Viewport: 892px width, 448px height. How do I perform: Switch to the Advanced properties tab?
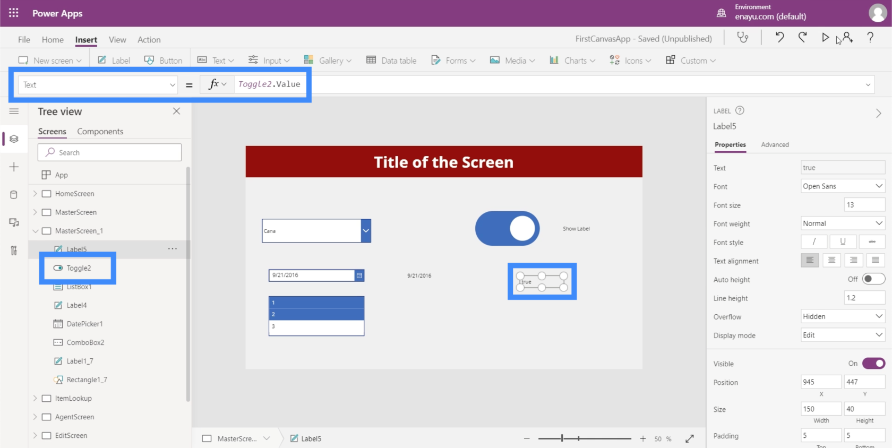(x=775, y=144)
